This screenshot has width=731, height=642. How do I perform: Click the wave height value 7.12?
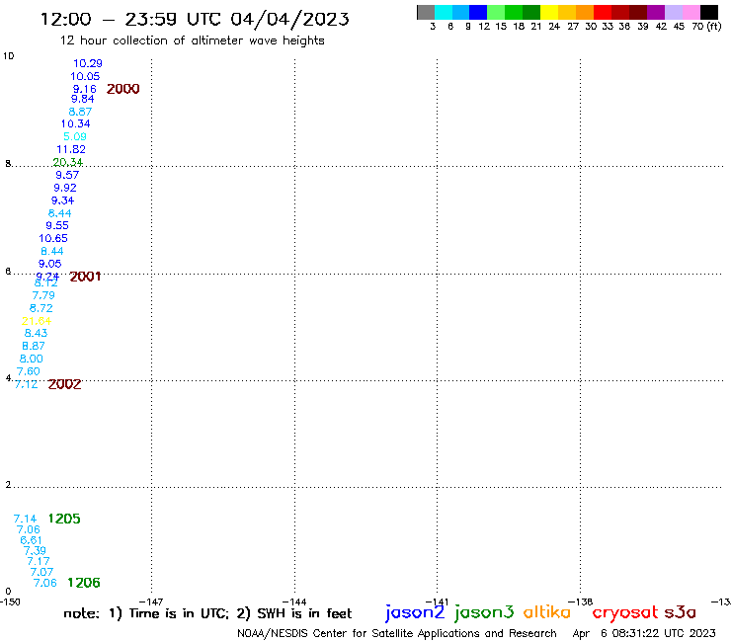pyautogui.click(x=26, y=384)
